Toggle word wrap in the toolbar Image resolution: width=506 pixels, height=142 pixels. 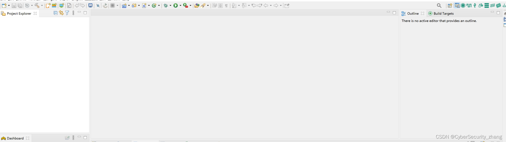coord(215,6)
